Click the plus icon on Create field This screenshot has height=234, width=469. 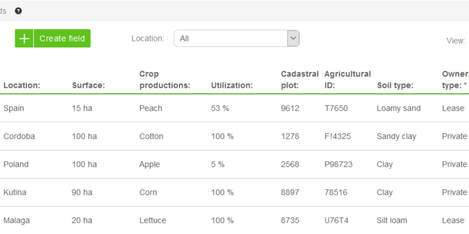point(24,38)
